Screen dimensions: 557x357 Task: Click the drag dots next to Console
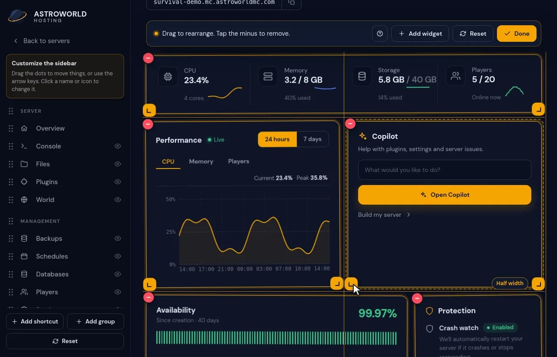pos(11,146)
